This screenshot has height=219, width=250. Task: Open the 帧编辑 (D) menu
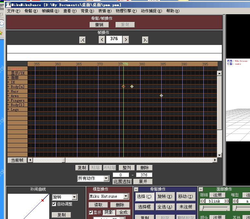[51, 11]
